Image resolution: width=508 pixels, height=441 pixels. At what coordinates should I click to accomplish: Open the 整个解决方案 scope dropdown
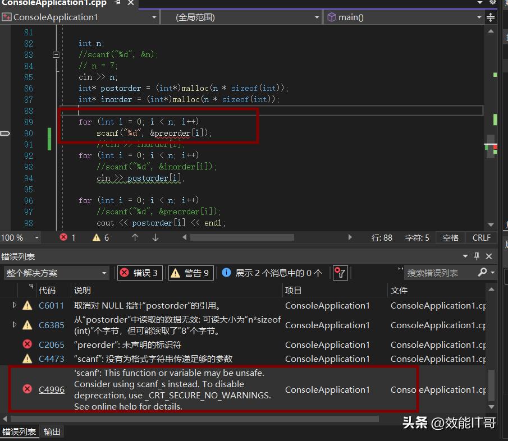[x=56, y=273]
